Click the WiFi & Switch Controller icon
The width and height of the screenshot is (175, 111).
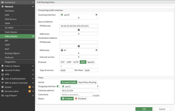click(3, 83)
